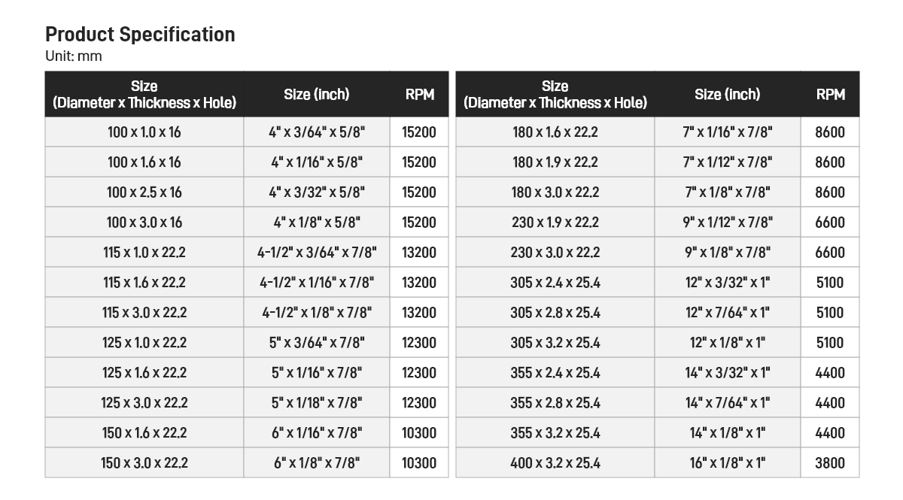This screenshot has height=500, width=903.
Task: Click the "Product Specification" heading
Action: (x=140, y=35)
